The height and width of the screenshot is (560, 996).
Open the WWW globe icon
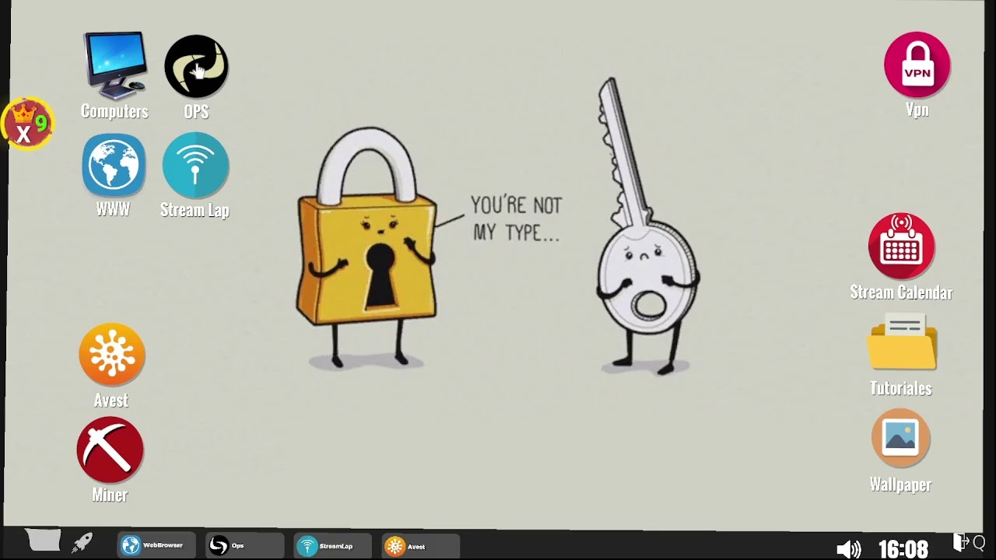(x=114, y=165)
